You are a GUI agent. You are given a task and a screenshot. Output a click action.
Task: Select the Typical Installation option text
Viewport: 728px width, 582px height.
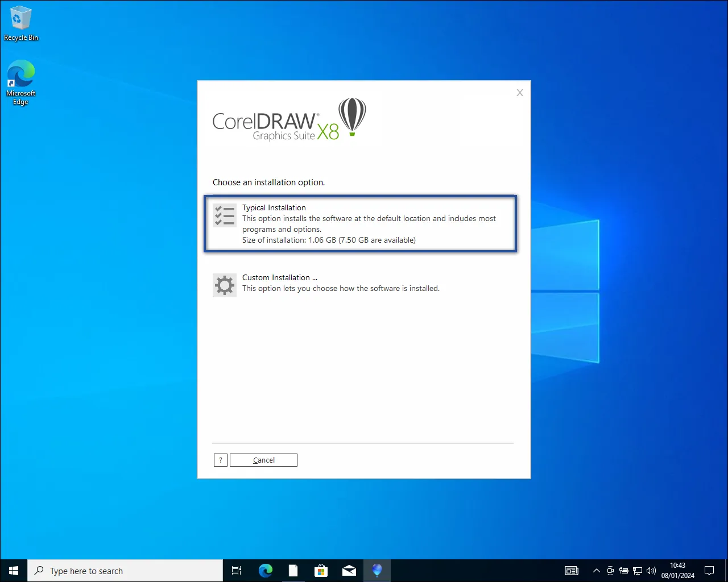point(274,208)
